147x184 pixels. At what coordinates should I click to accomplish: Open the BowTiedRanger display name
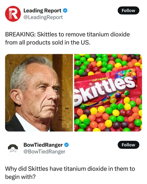point(43,145)
